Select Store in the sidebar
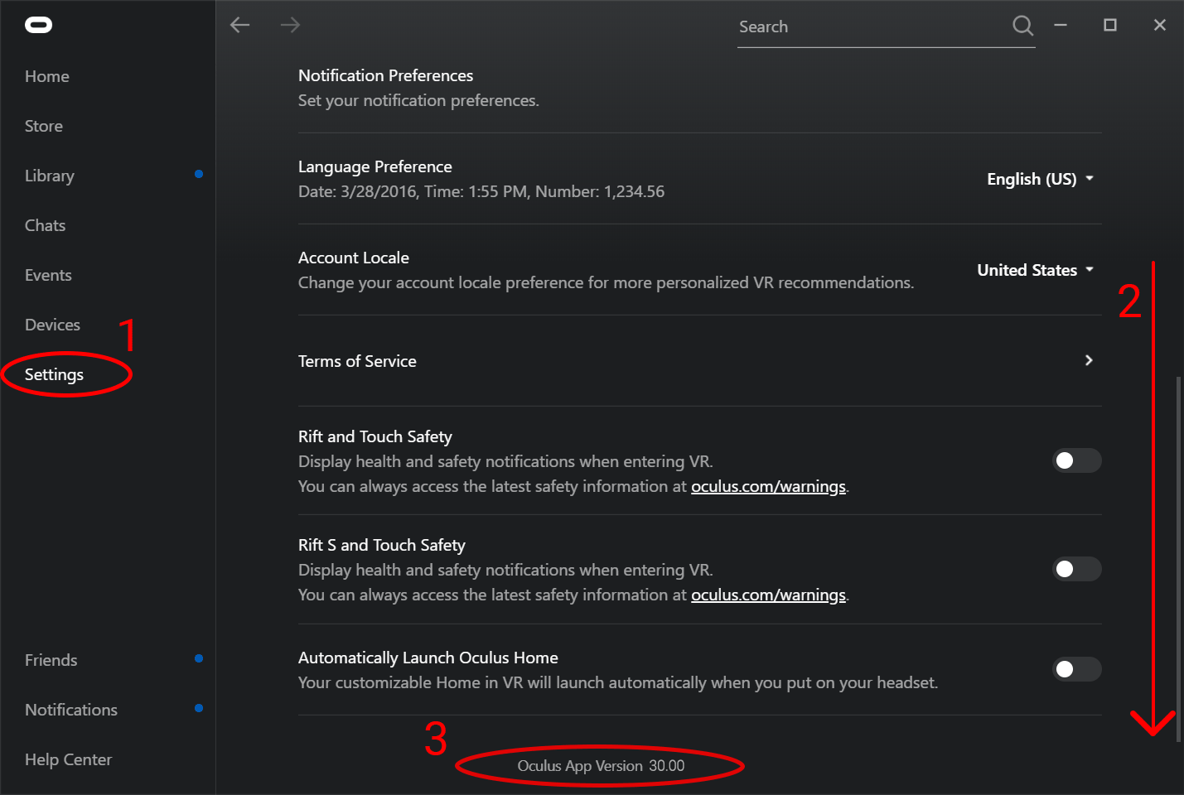This screenshot has height=795, width=1184. pyautogui.click(x=44, y=126)
